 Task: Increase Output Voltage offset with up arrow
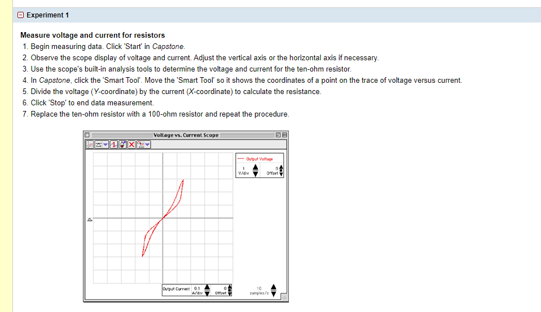281,167
